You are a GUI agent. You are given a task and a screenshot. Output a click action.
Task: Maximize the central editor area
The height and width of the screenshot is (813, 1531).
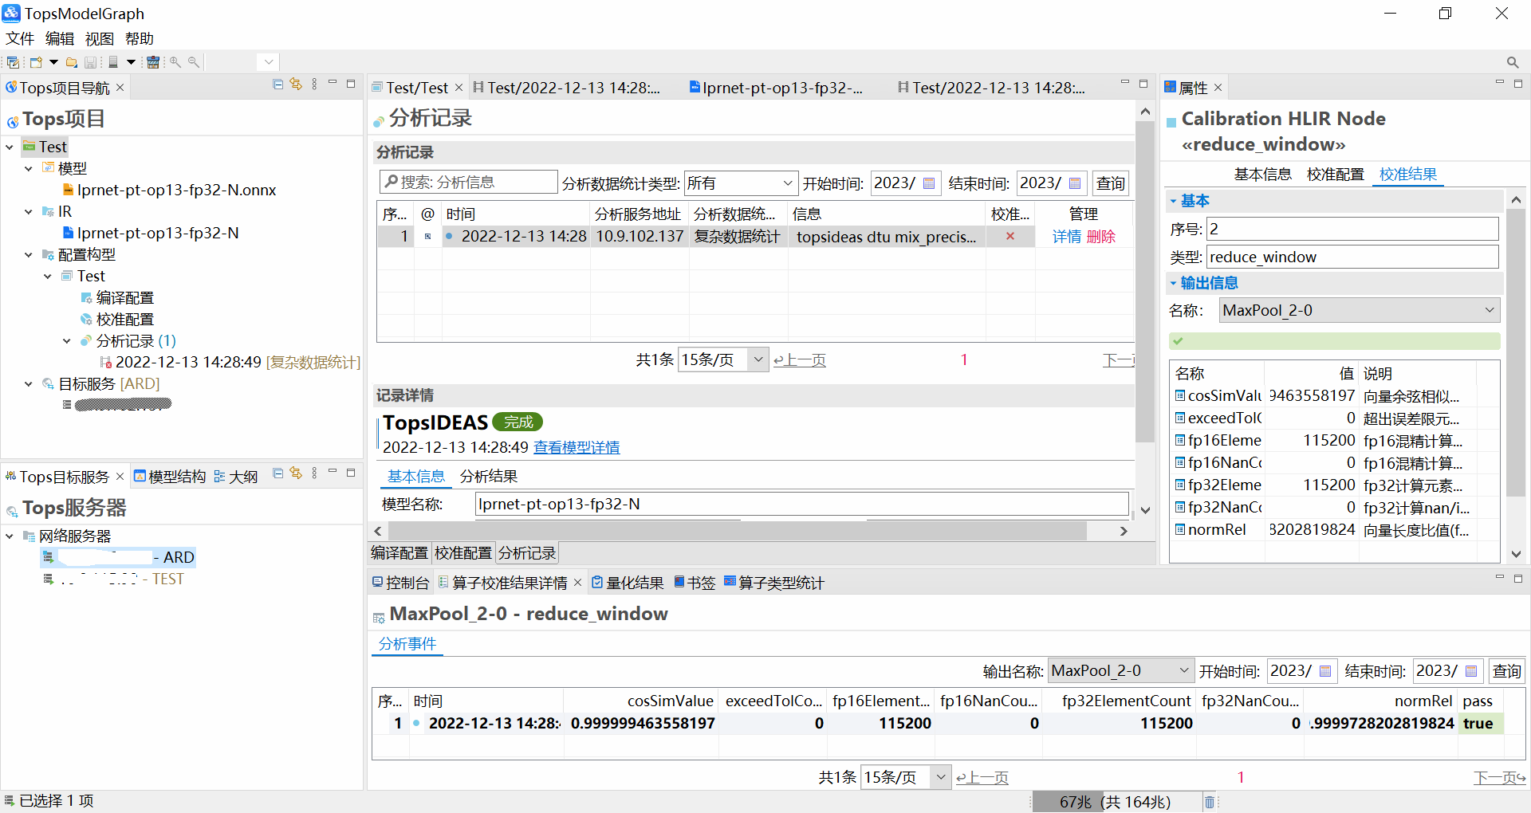point(1143,84)
